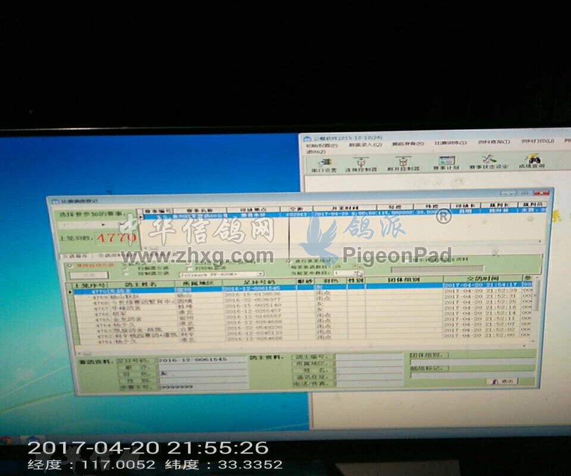The width and height of the screenshot is (571, 476).
Task: Click the 退出 exit button in the dialog
Action: pyautogui.click(x=503, y=381)
